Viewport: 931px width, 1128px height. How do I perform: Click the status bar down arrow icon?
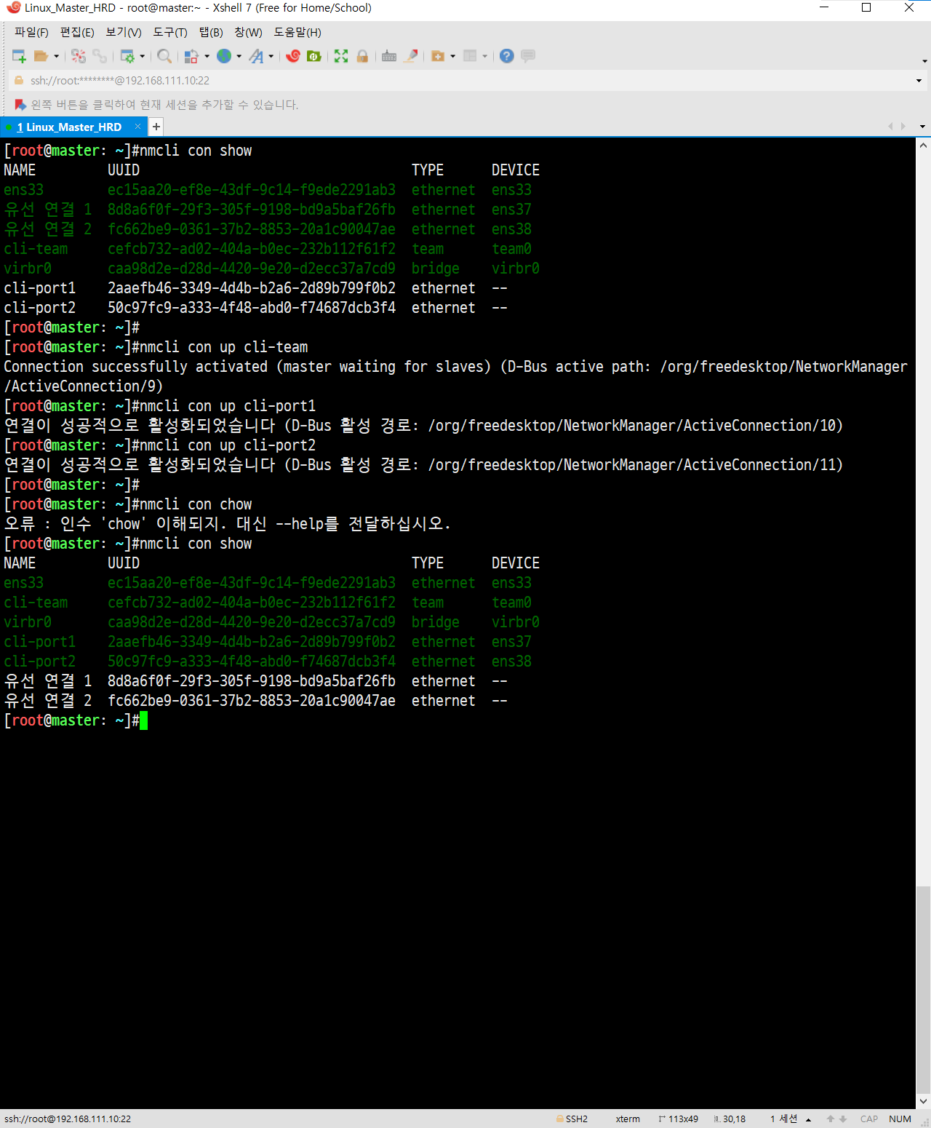coord(843,1119)
